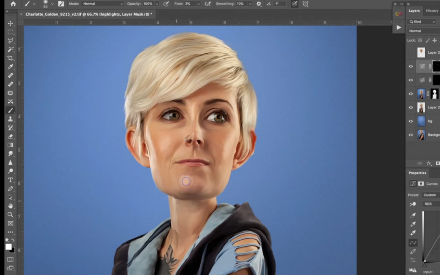Viewport: 440px width, 275px height.
Task: Open the Smoothing value dropdown arrow
Action: [x=250, y=4]
